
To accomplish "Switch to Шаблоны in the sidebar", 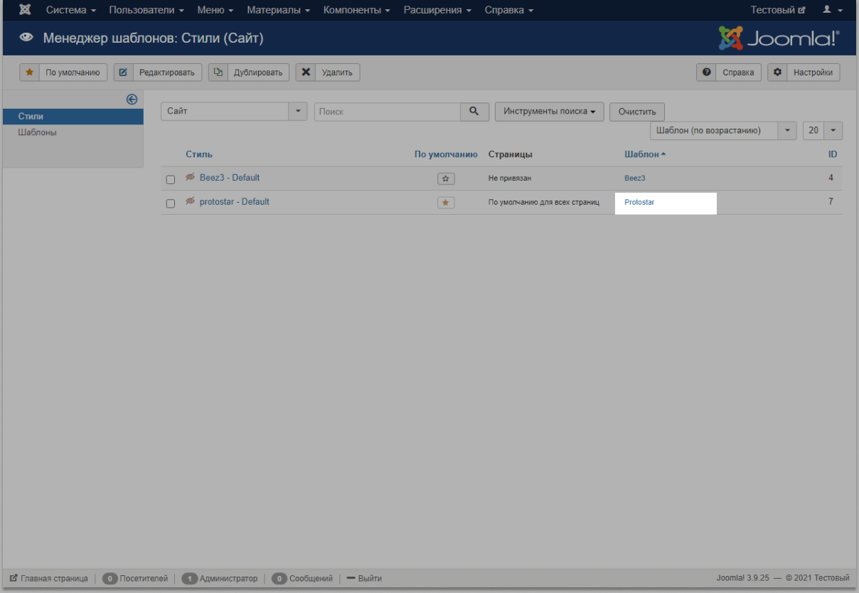I will tap(73, 132).
